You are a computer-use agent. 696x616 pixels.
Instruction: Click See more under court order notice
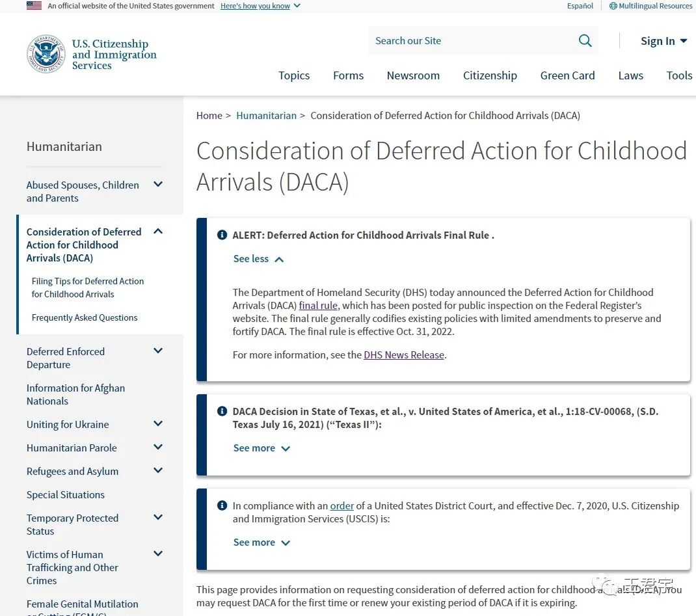(x=261, y=542)
